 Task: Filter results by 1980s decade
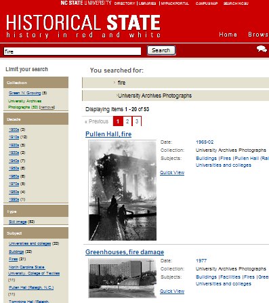[14, 192]
